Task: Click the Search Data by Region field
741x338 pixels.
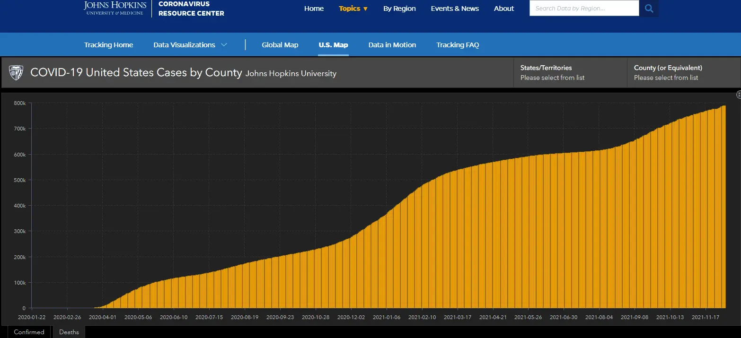Action: 583,9
